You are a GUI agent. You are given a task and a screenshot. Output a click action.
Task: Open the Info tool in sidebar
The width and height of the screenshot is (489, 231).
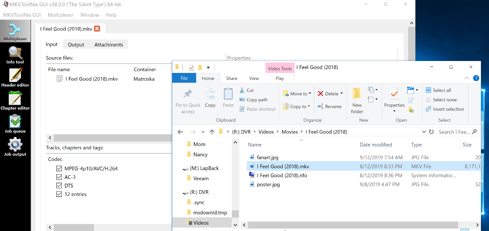pyautogui.click(x=15, y=55)
